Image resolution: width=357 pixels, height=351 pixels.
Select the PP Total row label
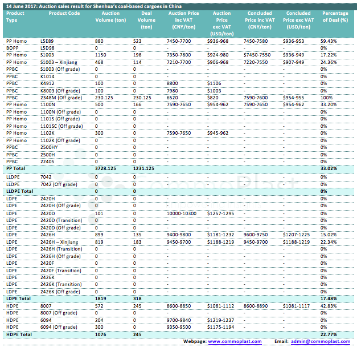click(x=15, y=169)
